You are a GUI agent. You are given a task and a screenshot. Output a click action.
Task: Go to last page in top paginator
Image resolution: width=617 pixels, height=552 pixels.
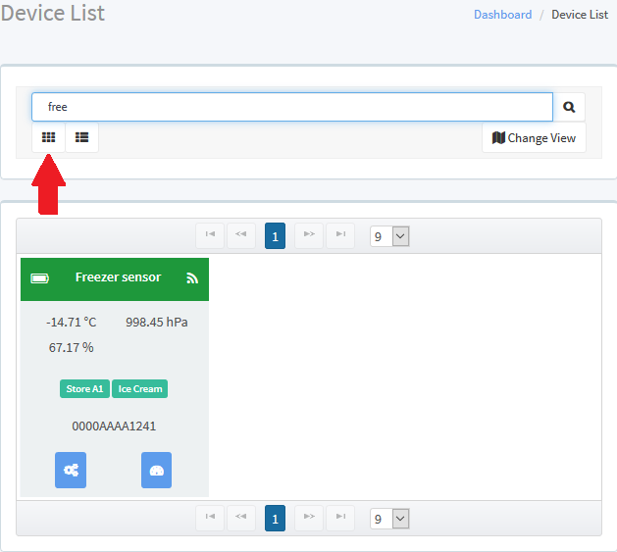(x=340, y=235)
